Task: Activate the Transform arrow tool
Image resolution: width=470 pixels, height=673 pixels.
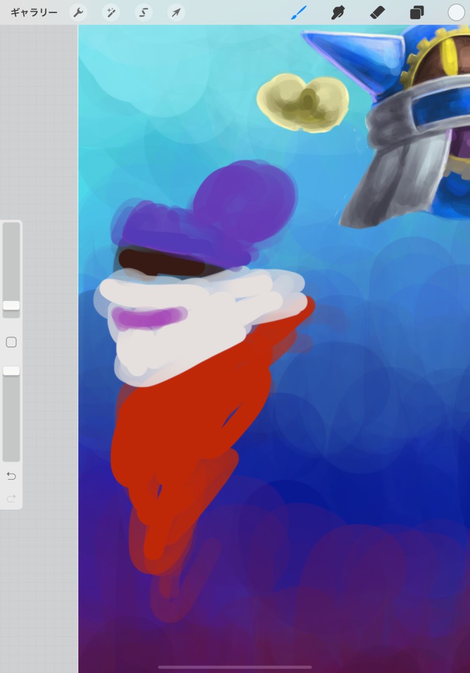Action: [176, 12]
